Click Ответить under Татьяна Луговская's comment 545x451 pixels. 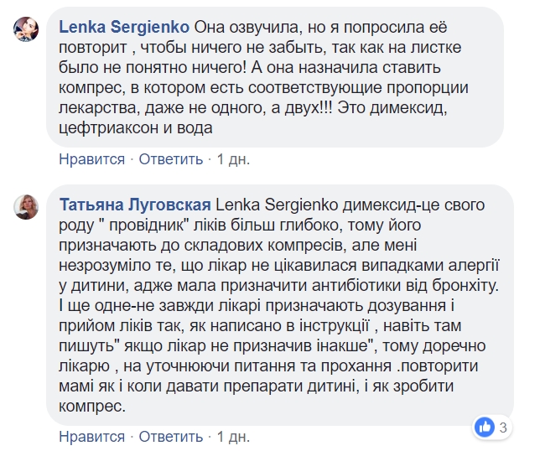click(x=170, y=437)
